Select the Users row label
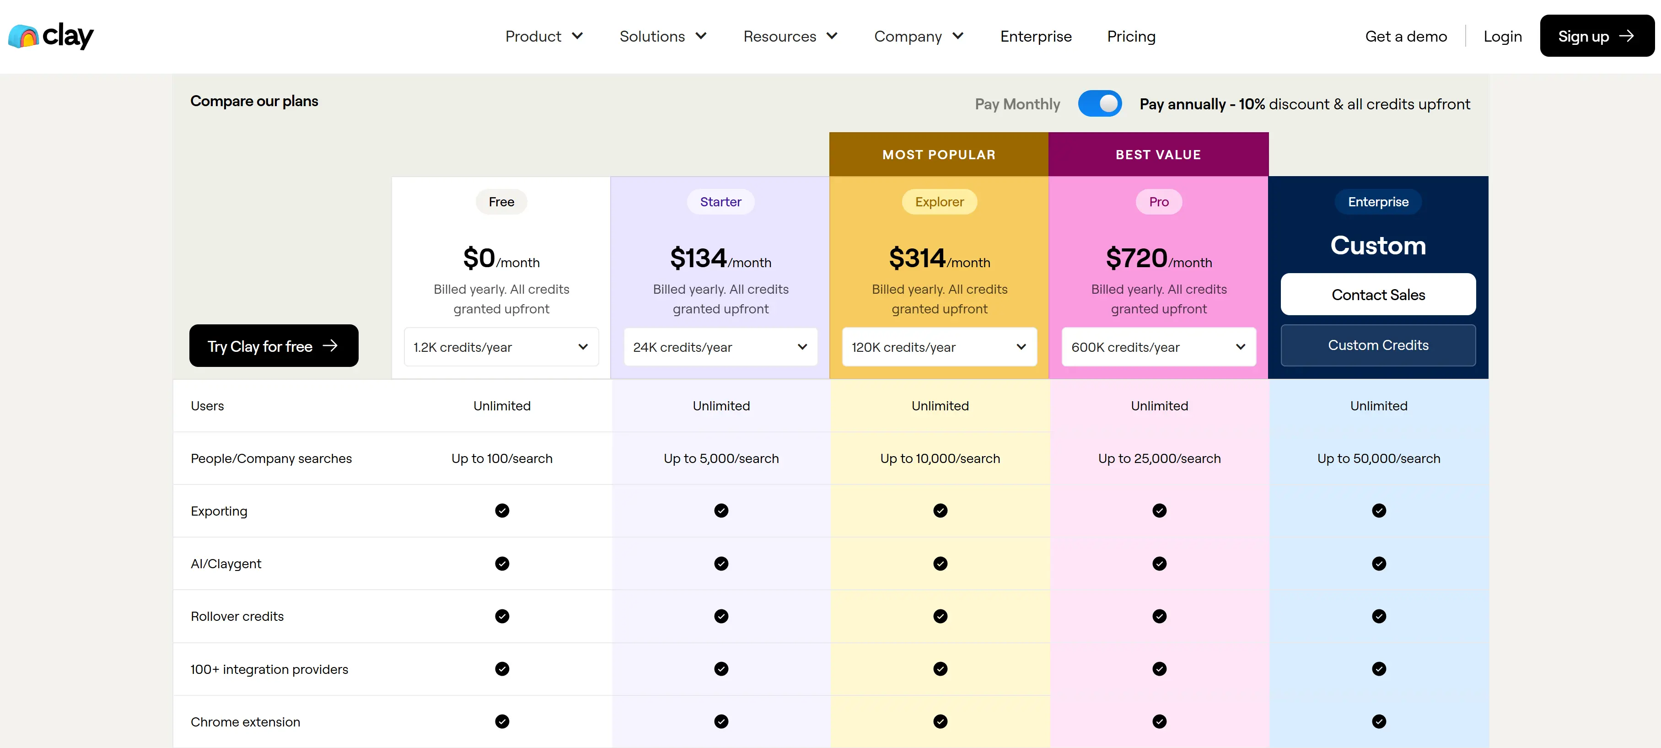Viewport: 1661px width, 748px height. coord(207,406)
